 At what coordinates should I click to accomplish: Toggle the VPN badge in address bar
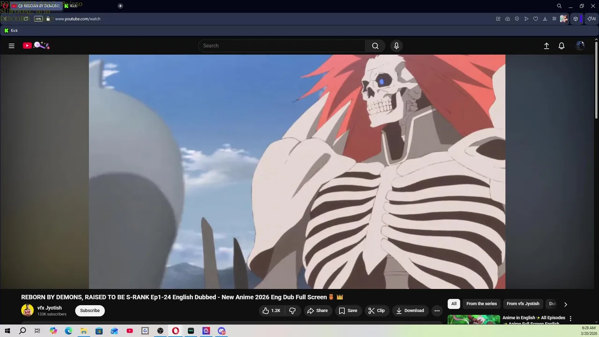coord(38,19)
